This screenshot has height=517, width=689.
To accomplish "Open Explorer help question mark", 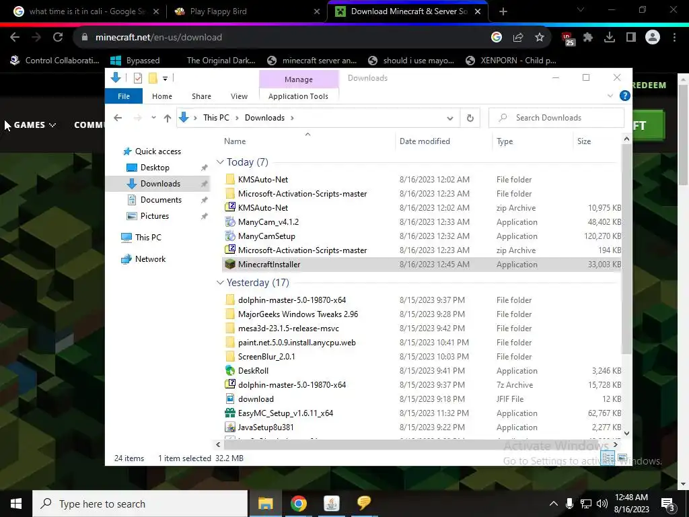I will pos(624,96).
